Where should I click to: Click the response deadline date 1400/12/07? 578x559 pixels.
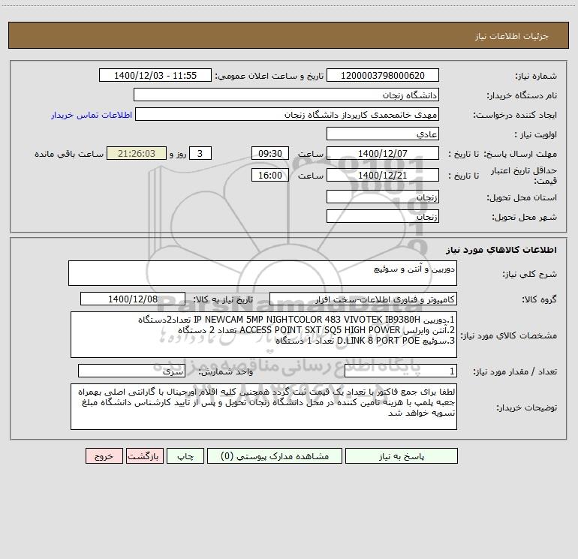coord(383,153)
